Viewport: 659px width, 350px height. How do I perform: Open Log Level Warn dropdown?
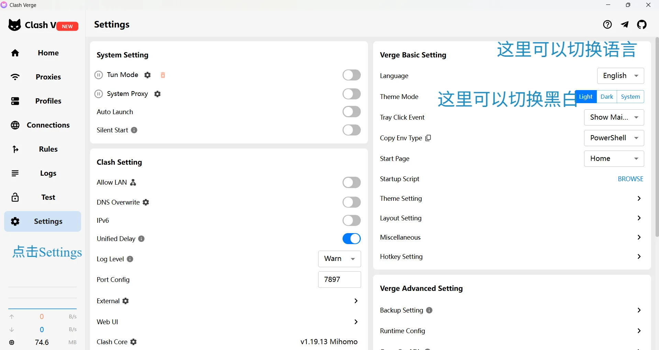339,259
